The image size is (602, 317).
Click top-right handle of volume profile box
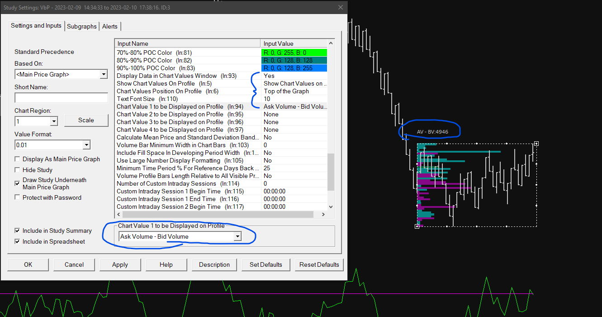(536, 144)
